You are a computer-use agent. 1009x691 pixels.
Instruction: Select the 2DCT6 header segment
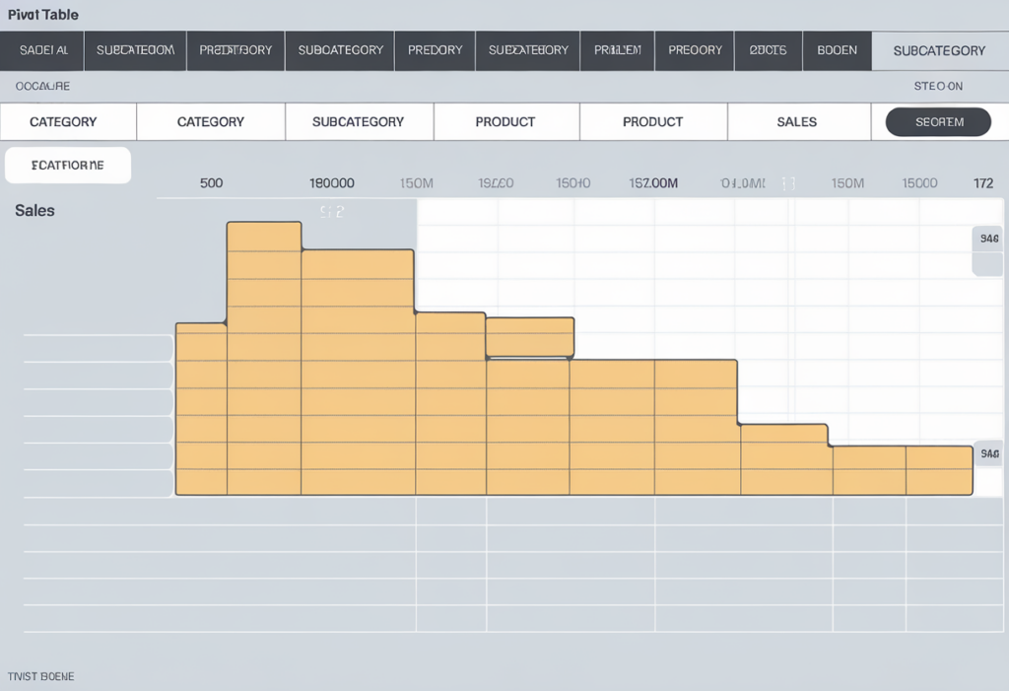click(x=768, y=50)
